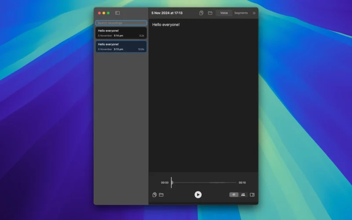
Task: Toggle the right inspector panel icon
Action: pyautogui.click(x=252, y=194)
